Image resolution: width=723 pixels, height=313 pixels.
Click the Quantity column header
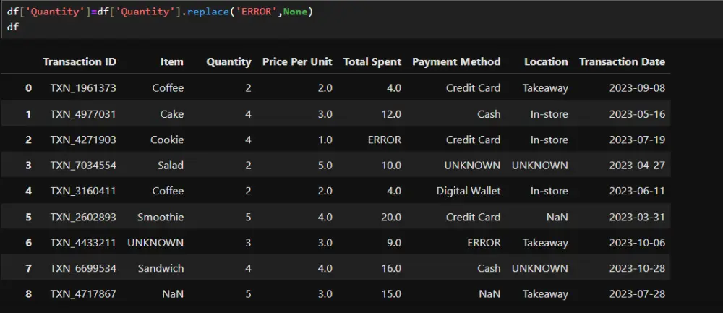tap(228, 61)
